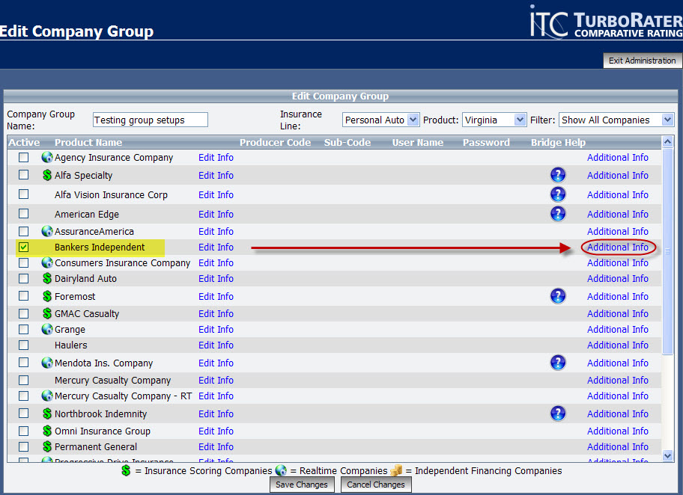
Task: Enable the Mercury Casualty Company checkbox
Action: coord(23,380)
